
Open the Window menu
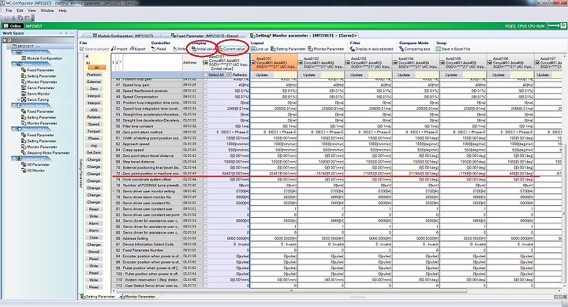47,10
